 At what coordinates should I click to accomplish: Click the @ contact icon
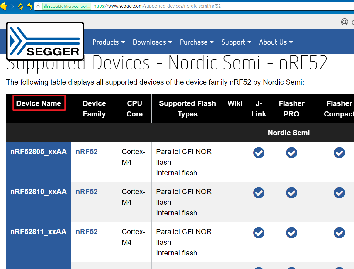coord(344,22)
